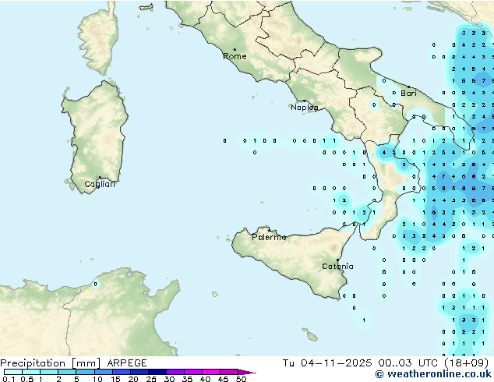Click the Bari city label
The height and width of the screenshot is (382, 494).
[x=408, y=94]
